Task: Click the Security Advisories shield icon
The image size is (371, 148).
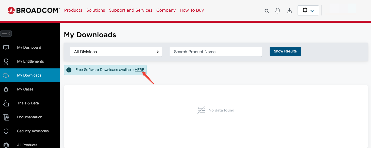Action: [6, 131]
